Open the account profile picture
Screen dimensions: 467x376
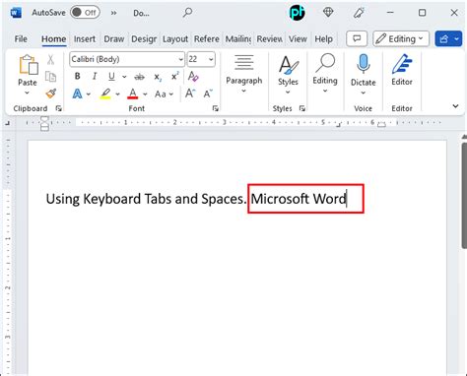298,13
